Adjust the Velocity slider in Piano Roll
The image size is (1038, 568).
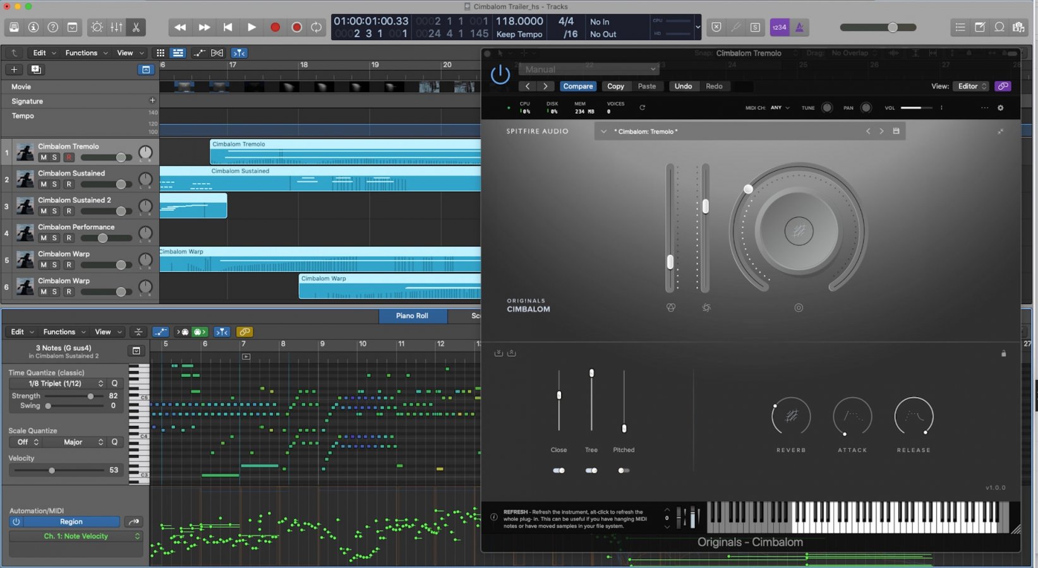pyautogui.click(x=52, y=470)
